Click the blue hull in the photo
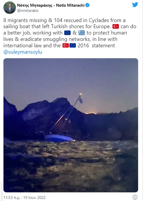The height and width of the screenshot is (201, 143). (x=58, y=138)
